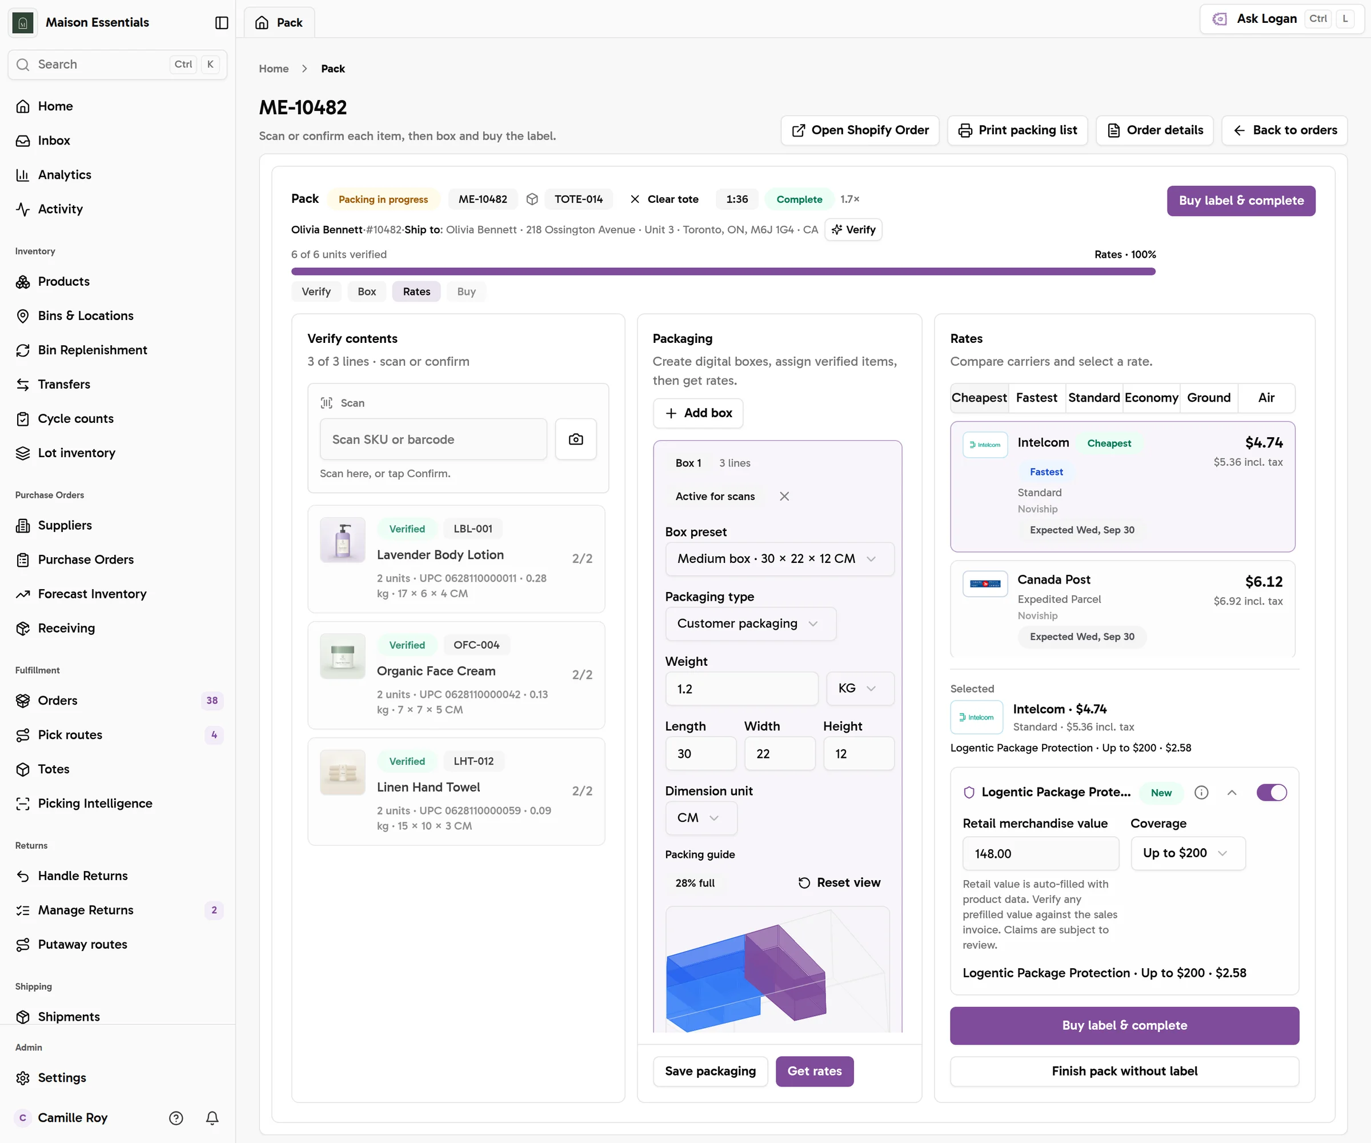Show Logentic protection info icon
1371x1143 pixels.
(x=1201, y=792)
